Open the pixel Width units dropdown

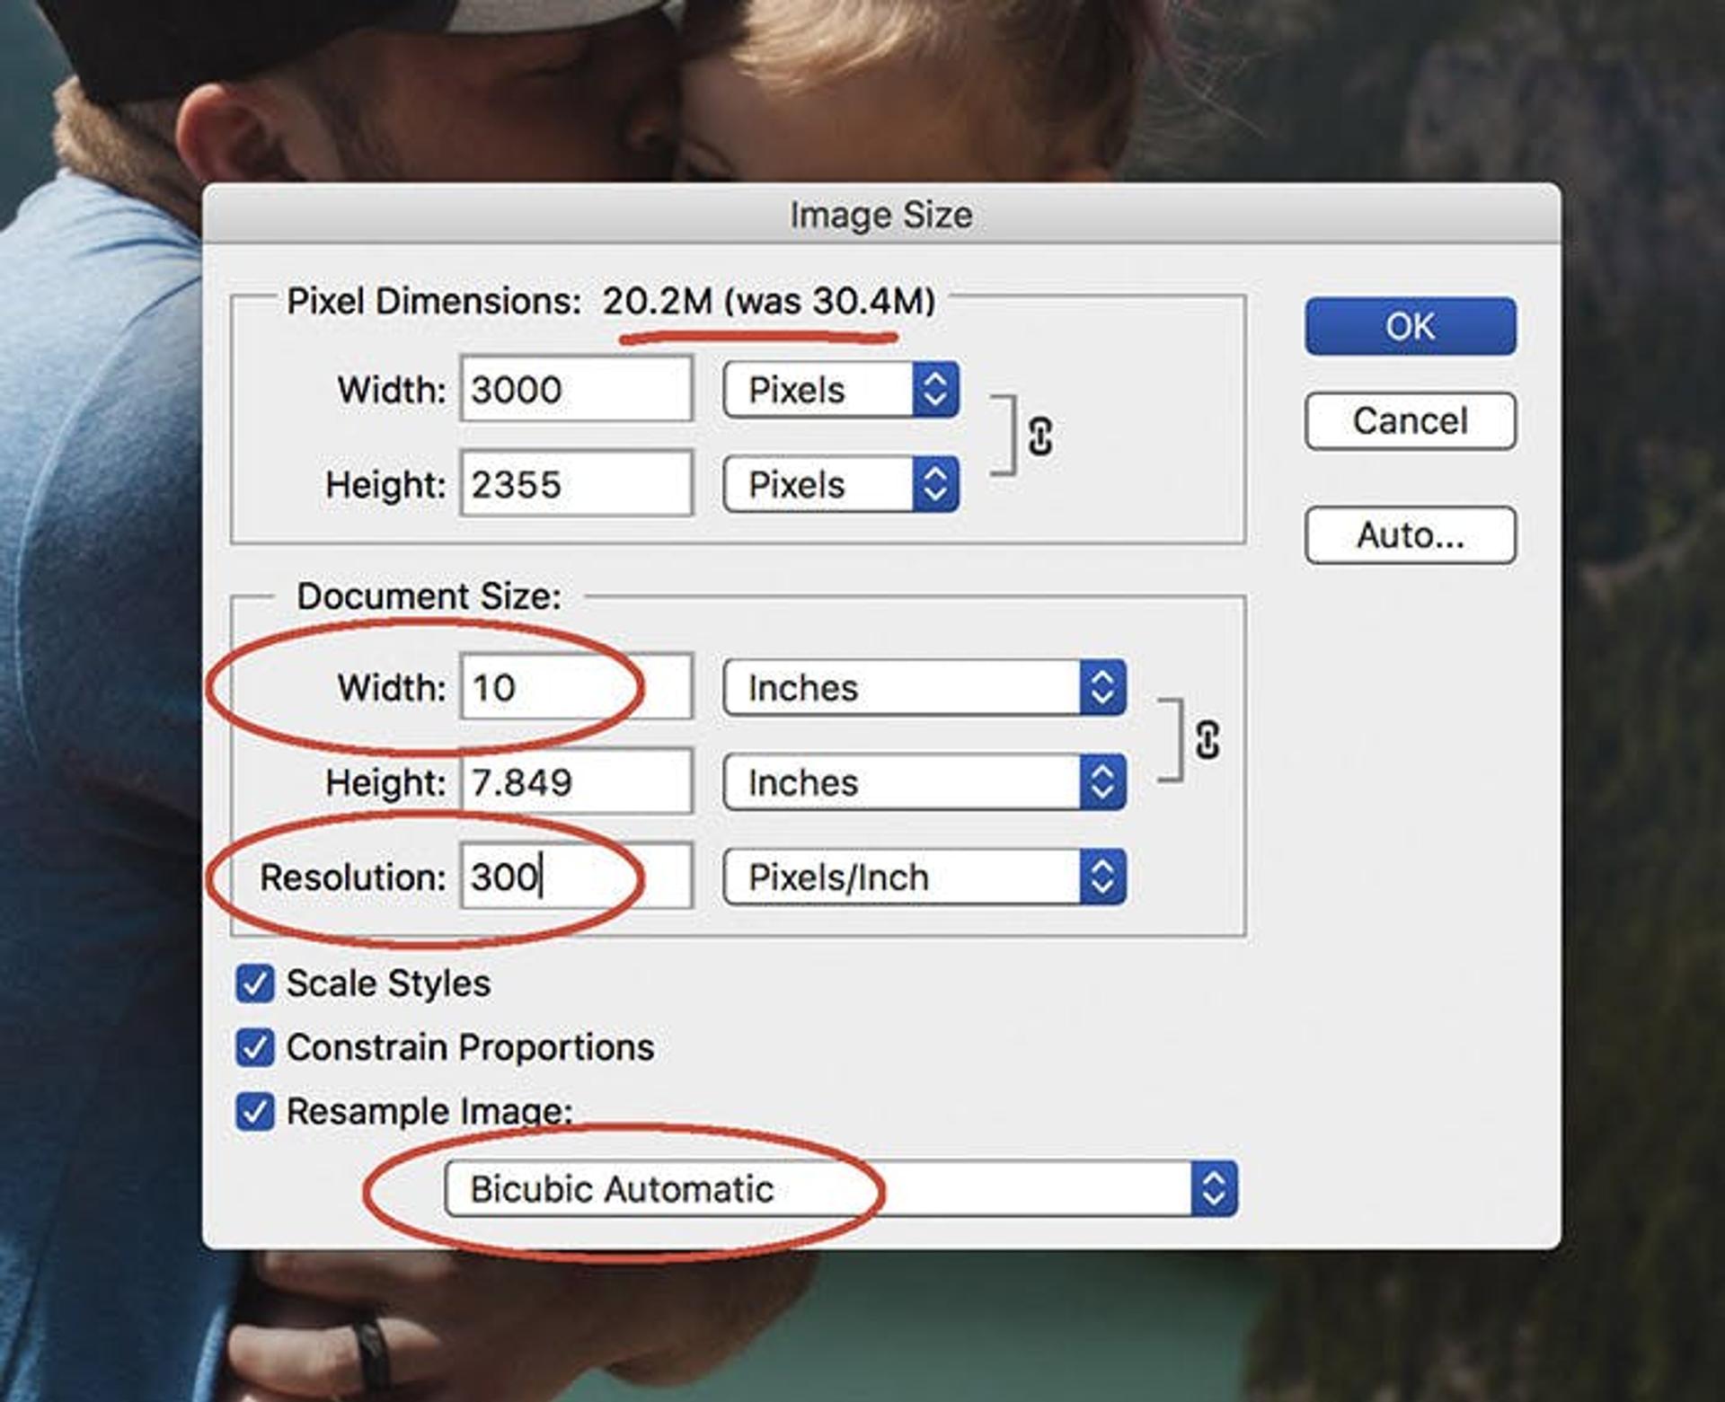(841, 390)
